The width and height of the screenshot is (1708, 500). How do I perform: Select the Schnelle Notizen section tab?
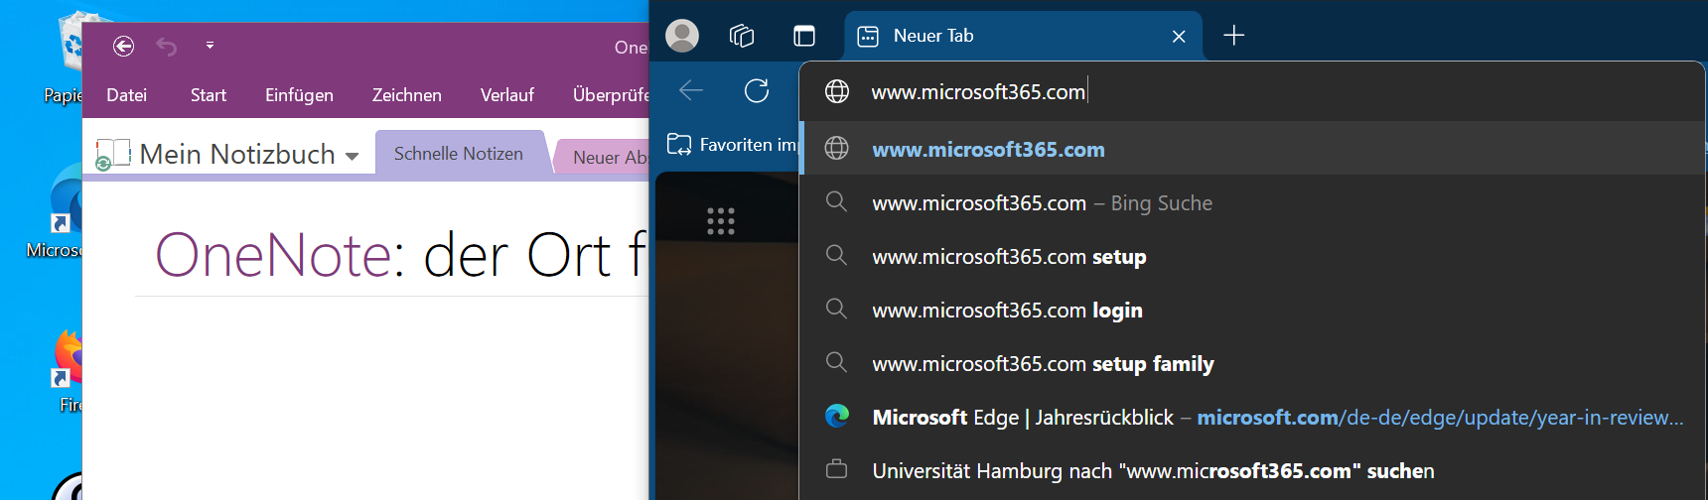[459, 154]
